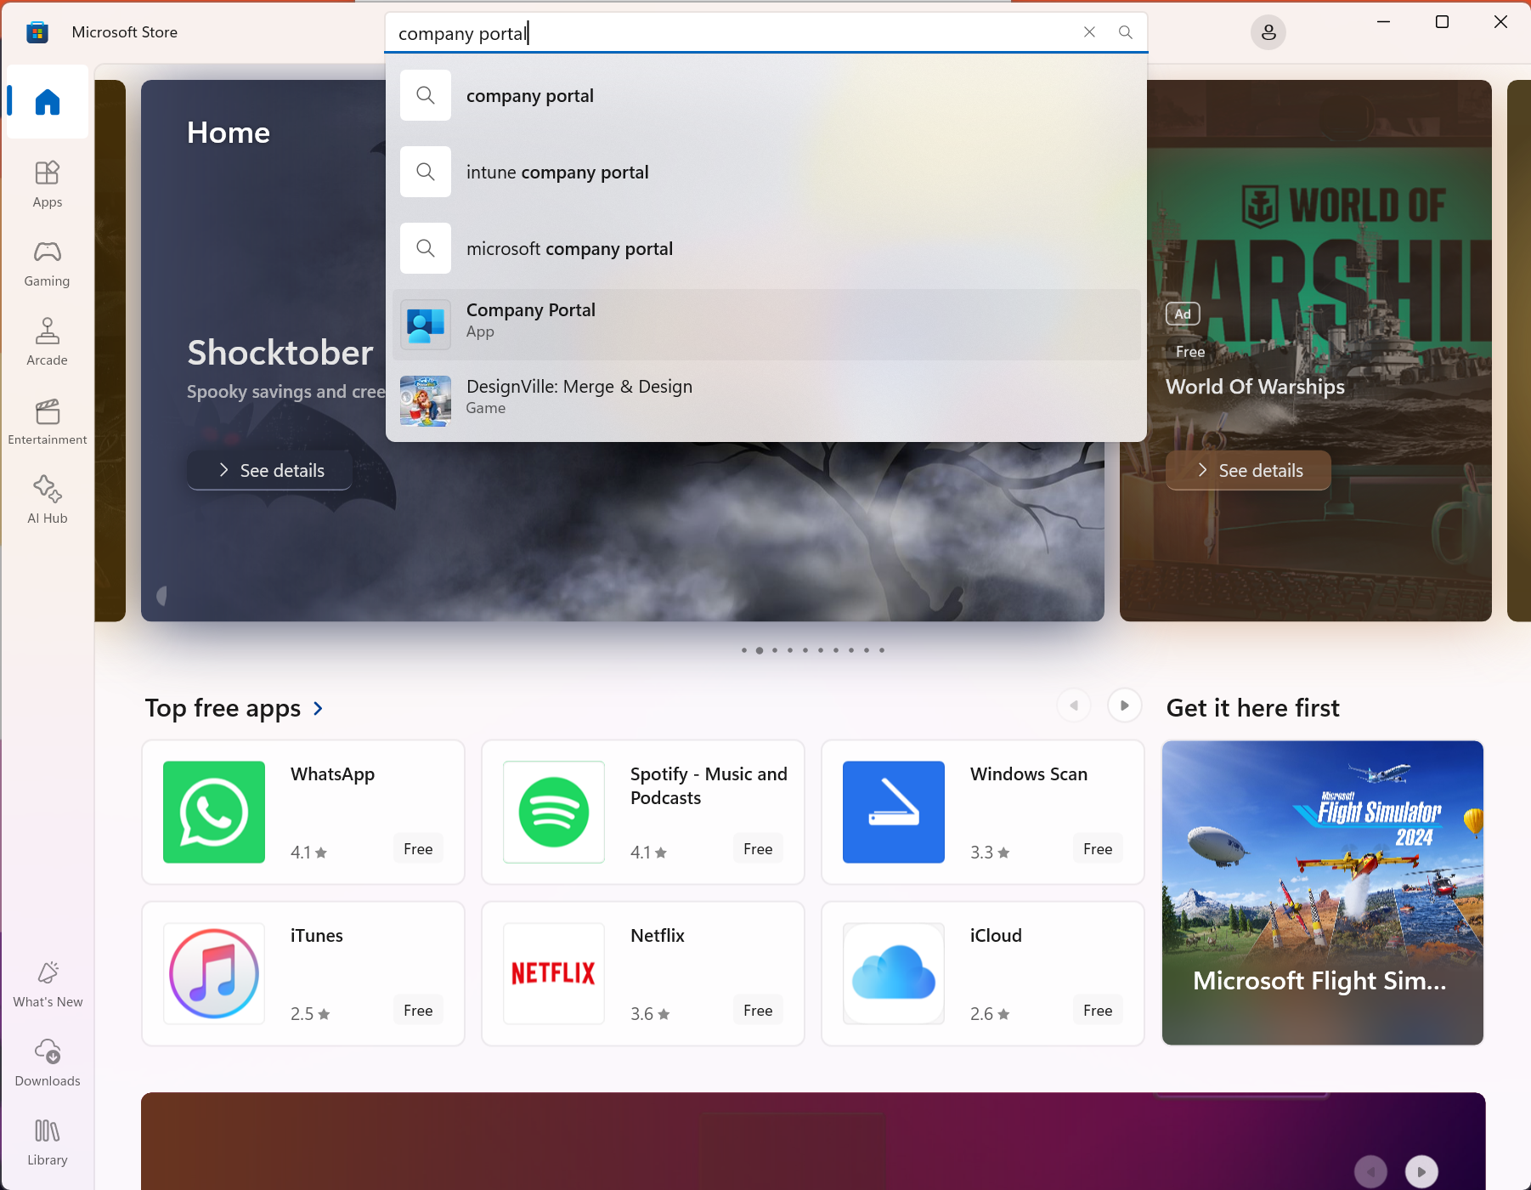Click the 'Spotify - Music and Podcasts' title
Viewport: 1531px width, 1190px height.
(x=709, y=786)
